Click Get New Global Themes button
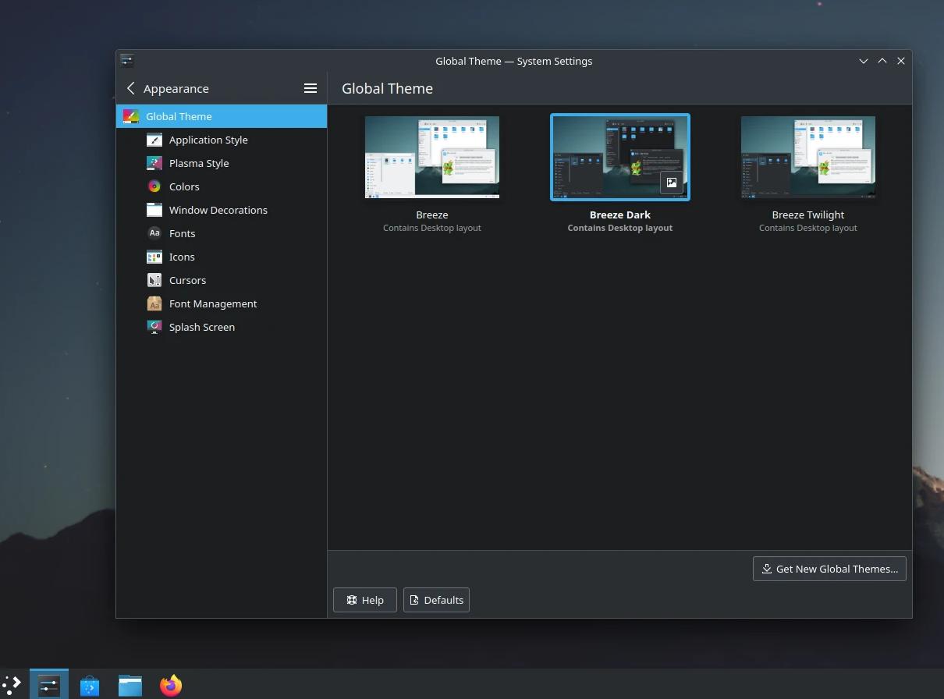This screenshot has height=699, width=944. pyautogui.click(x=829, y=569)
